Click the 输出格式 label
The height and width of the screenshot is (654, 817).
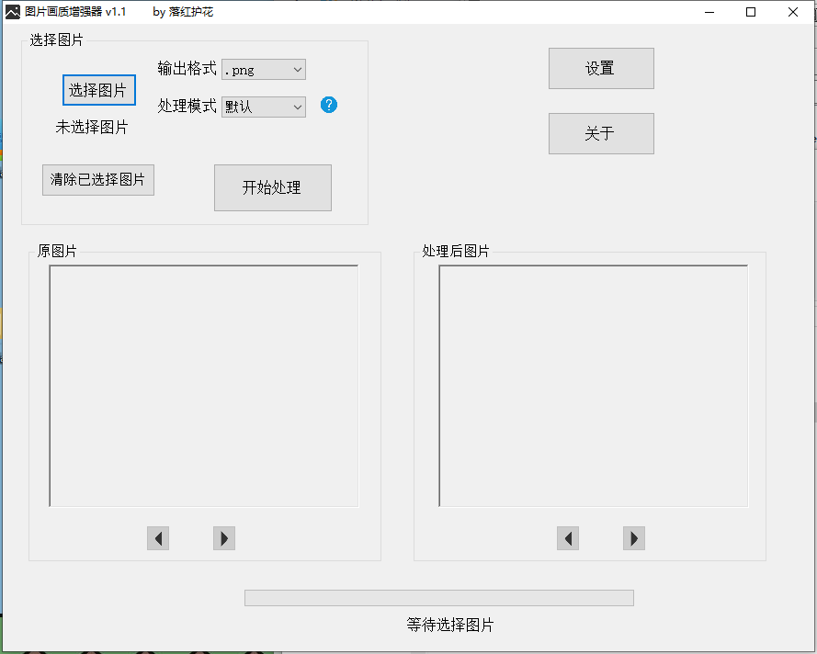(x=187, y=68)
